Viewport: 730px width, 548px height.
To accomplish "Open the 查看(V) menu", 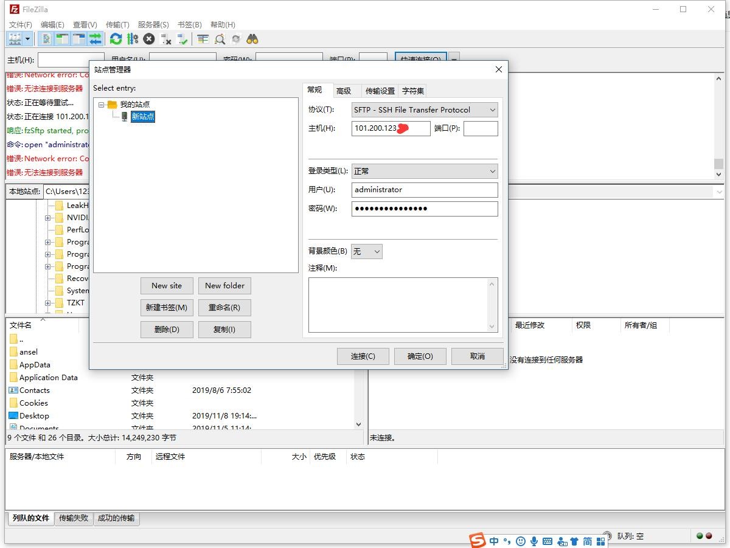I will click(x=85, y=24).
